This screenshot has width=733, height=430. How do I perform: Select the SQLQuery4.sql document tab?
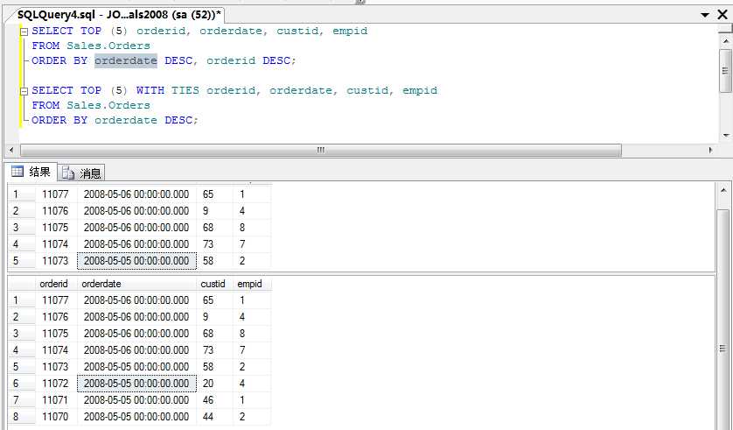click(x=118, y=15)
